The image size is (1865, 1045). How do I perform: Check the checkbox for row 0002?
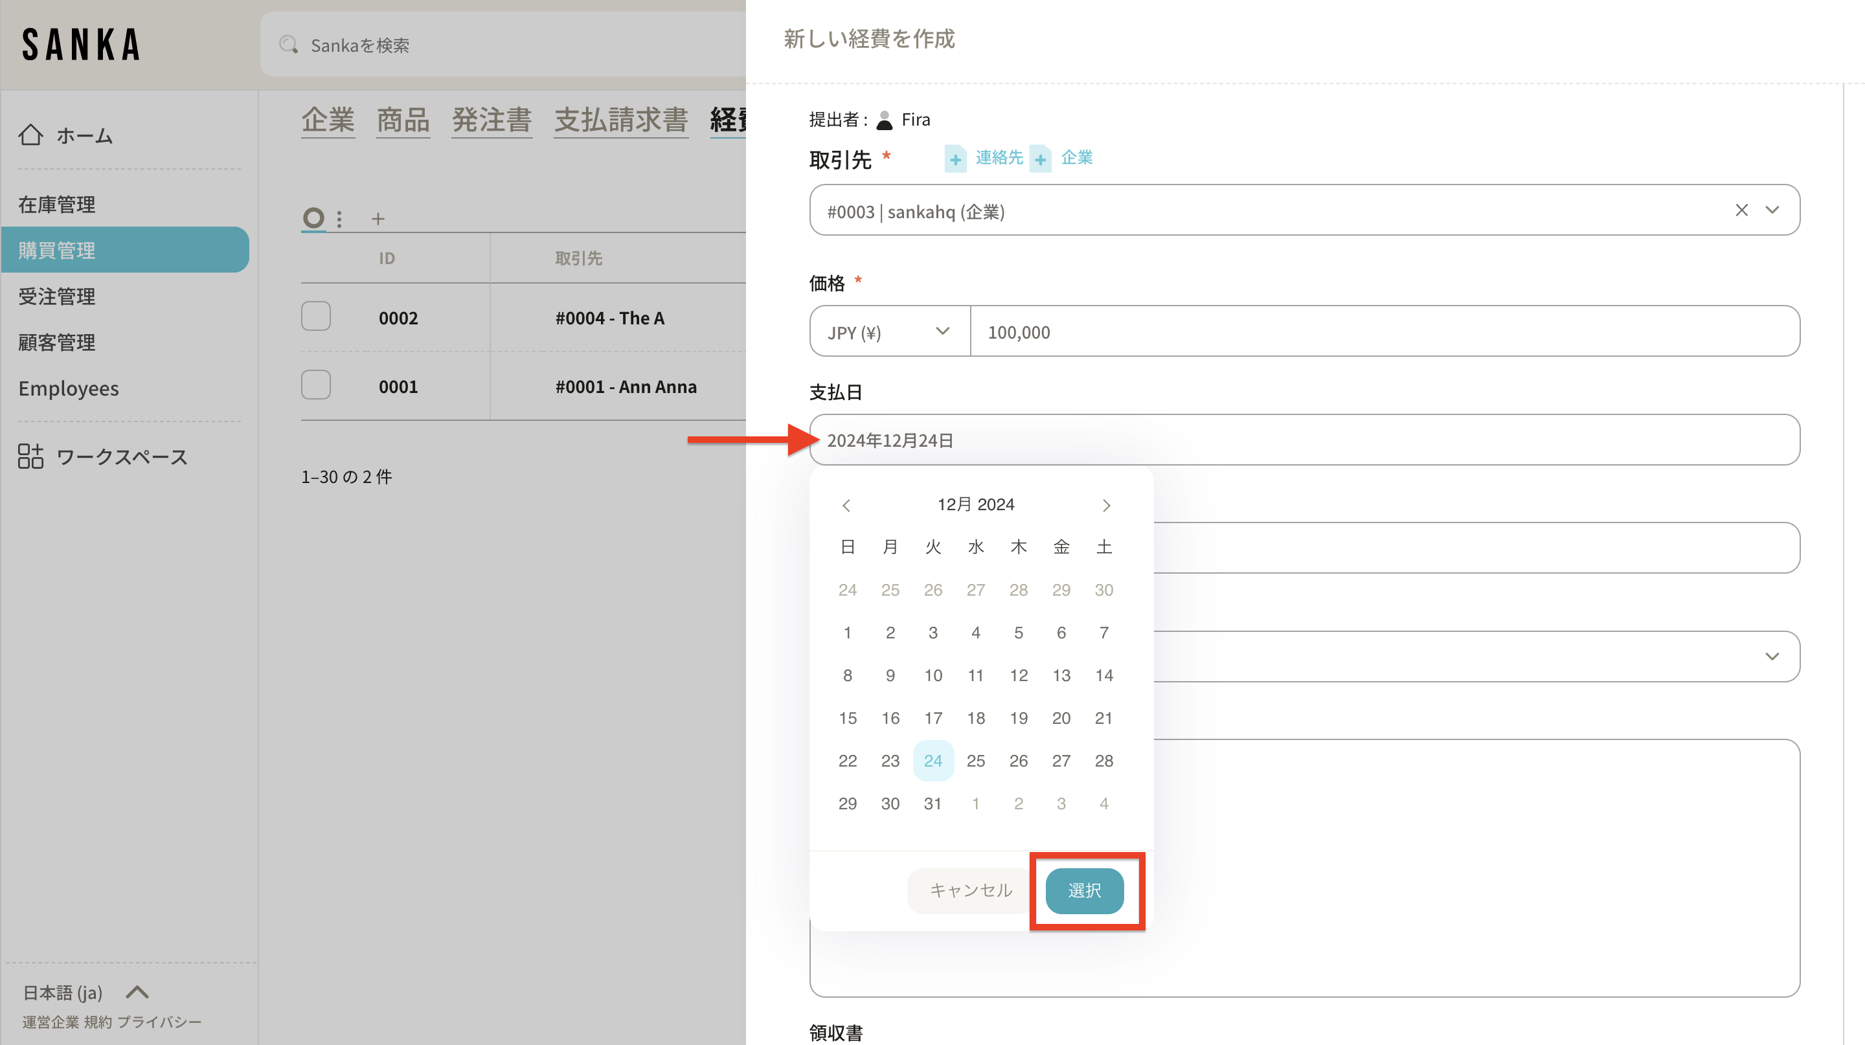pos(315,316)
